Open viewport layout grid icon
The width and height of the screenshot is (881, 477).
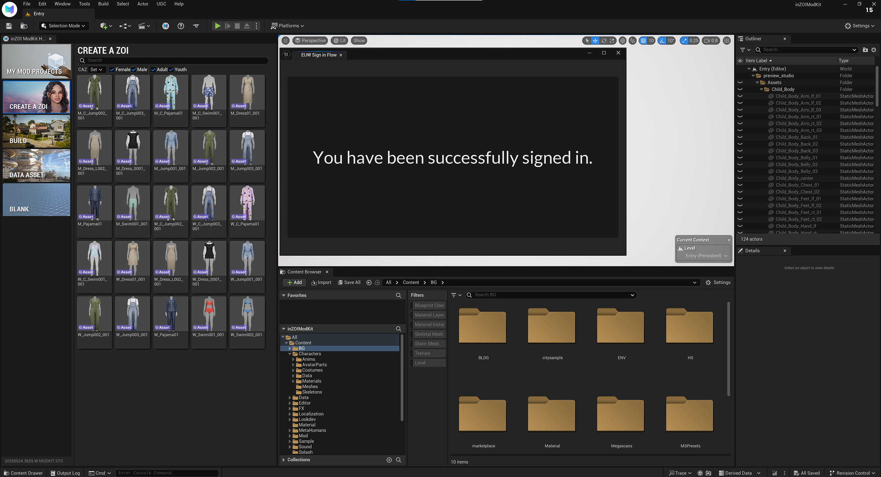727,40
